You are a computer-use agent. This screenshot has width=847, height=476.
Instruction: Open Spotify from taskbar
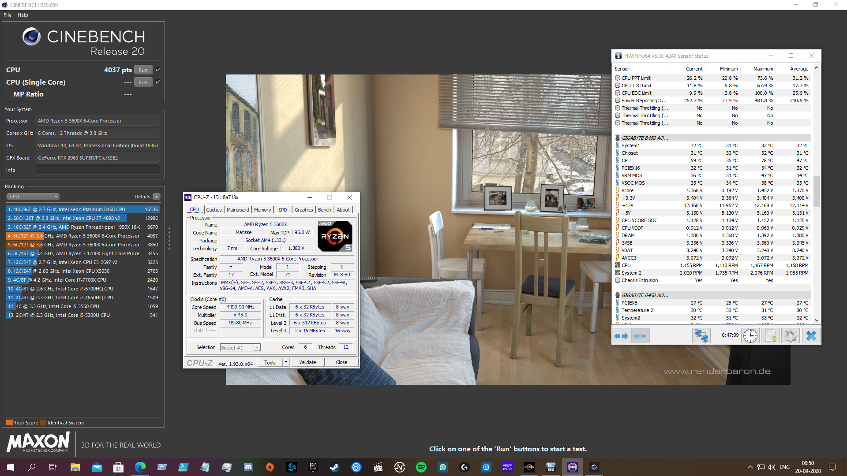[421, 467]
